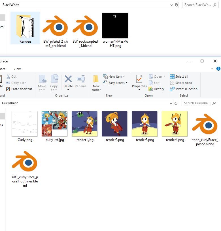Click Select none label
Screen dimensions: 221x231
click(x=184, y=83)
